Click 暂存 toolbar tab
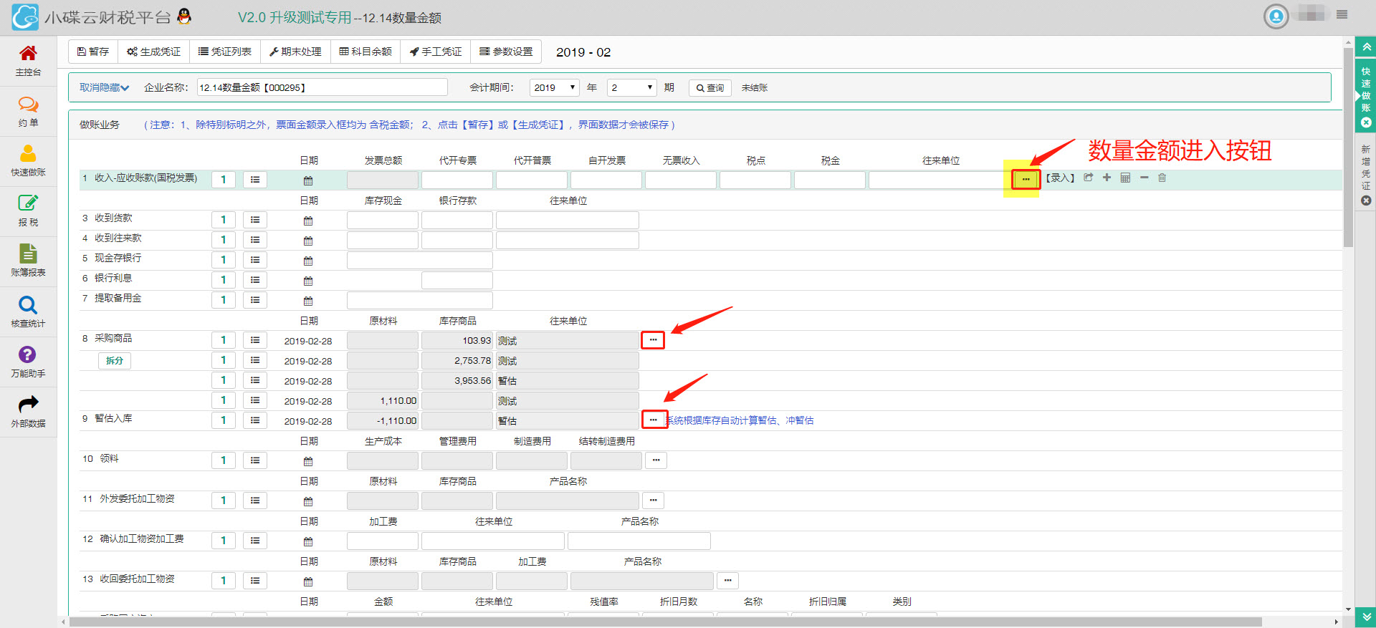Screen dimensions: 1376x628 click(x=93, y=52)
